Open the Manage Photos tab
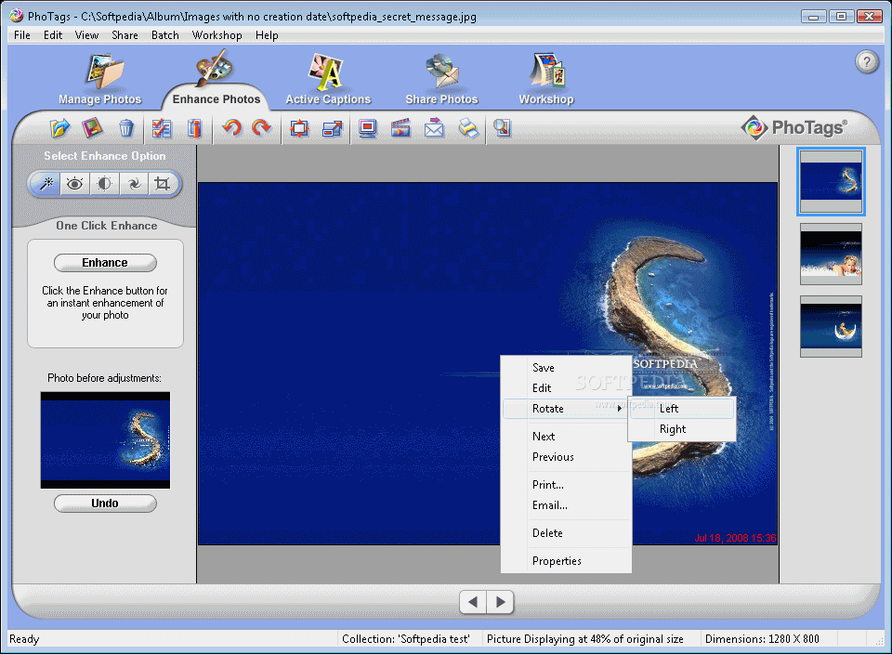 [x=100, y=80]
